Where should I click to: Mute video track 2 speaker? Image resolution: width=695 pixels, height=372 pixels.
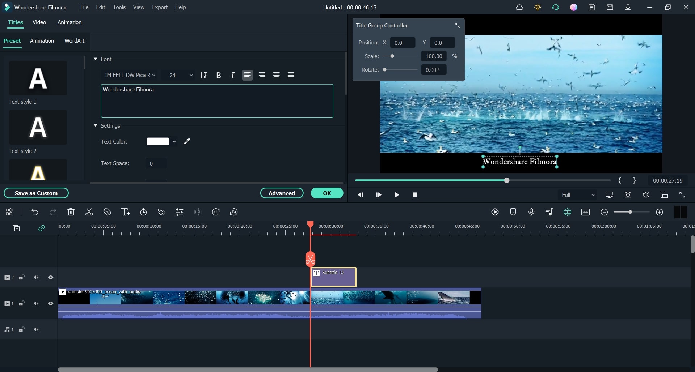point(36,277)
